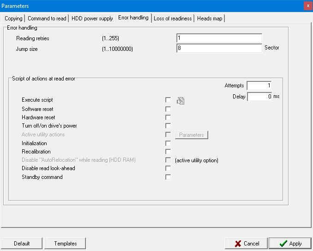Click 'Script of actions at read error' heading
The width and height of the screenshot is (313, 251).
click(x=43, y=79)
